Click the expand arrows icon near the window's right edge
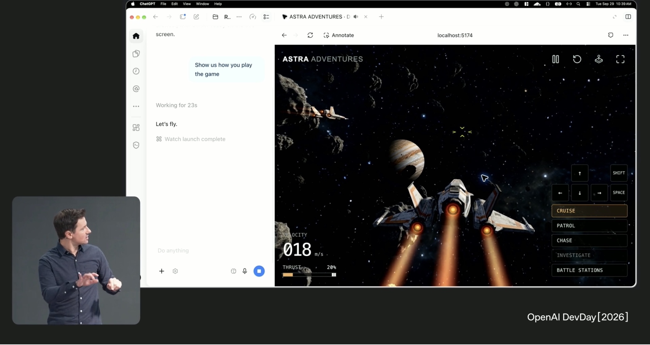The width and height of the screenshot is (650, 345). click(614, 17)
